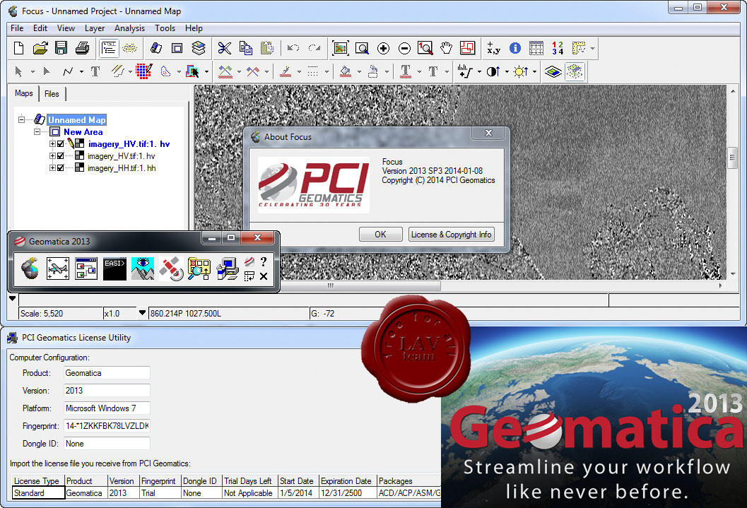Screen dimensions: 747x508
Task: Click the Print icon in Focus toolbar
Action: (82, 48)
